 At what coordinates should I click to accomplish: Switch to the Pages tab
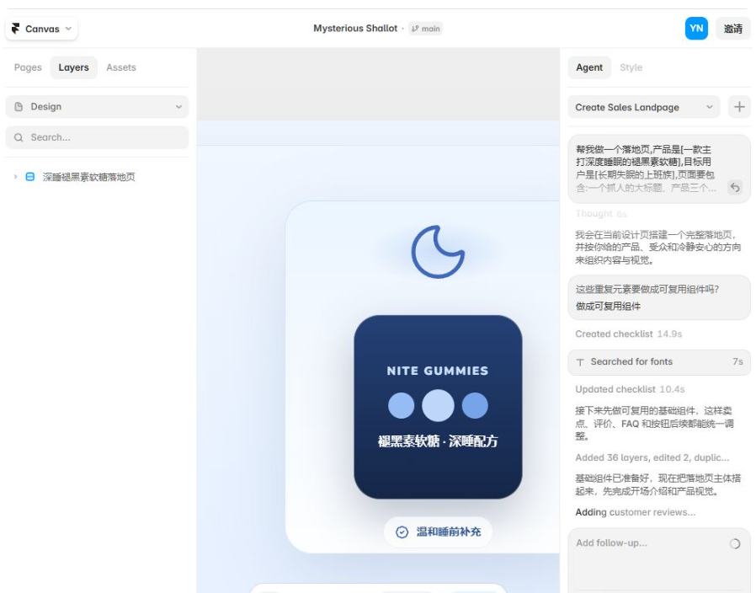(x=28, y=67)
